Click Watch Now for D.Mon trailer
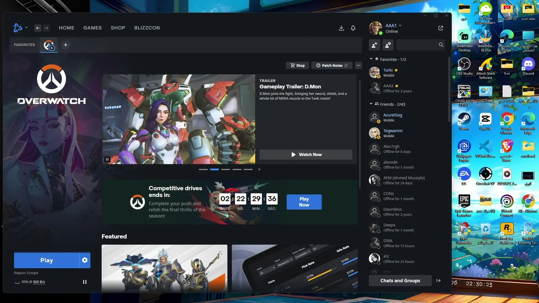The image size is (539, 303). point(306,154)
